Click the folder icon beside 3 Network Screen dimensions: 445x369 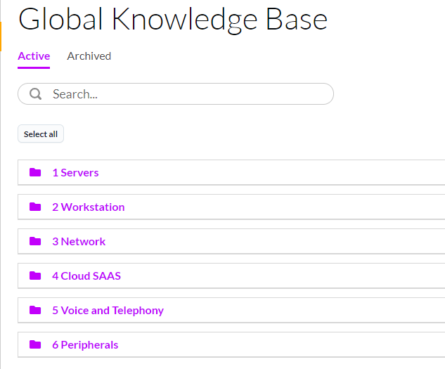coord(35,241)
